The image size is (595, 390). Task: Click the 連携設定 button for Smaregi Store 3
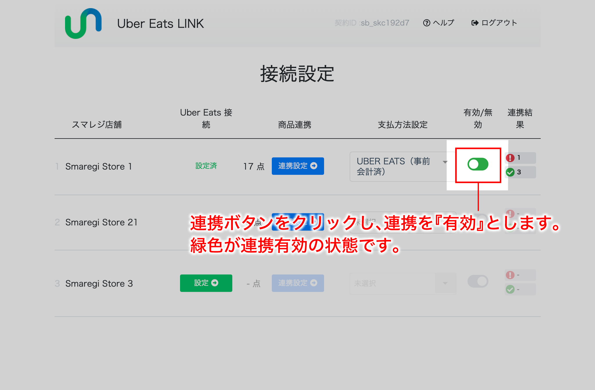pos(298,283)
